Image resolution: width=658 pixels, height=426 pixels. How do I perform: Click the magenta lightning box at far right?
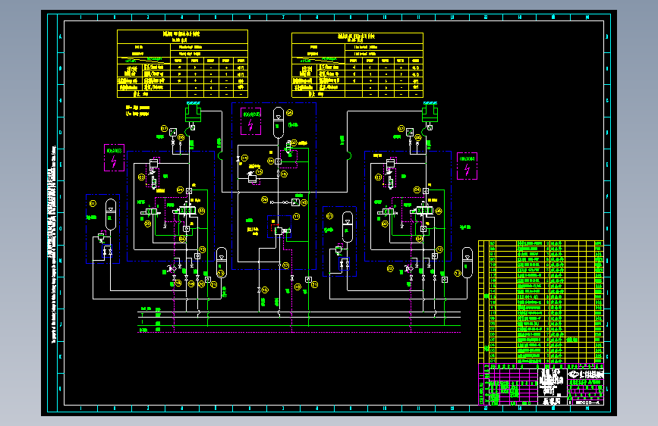pyautogui.click(x=467, y=166)
